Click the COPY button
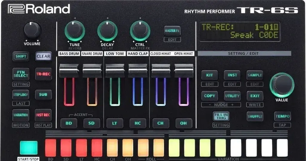 [x=209, y=96]
